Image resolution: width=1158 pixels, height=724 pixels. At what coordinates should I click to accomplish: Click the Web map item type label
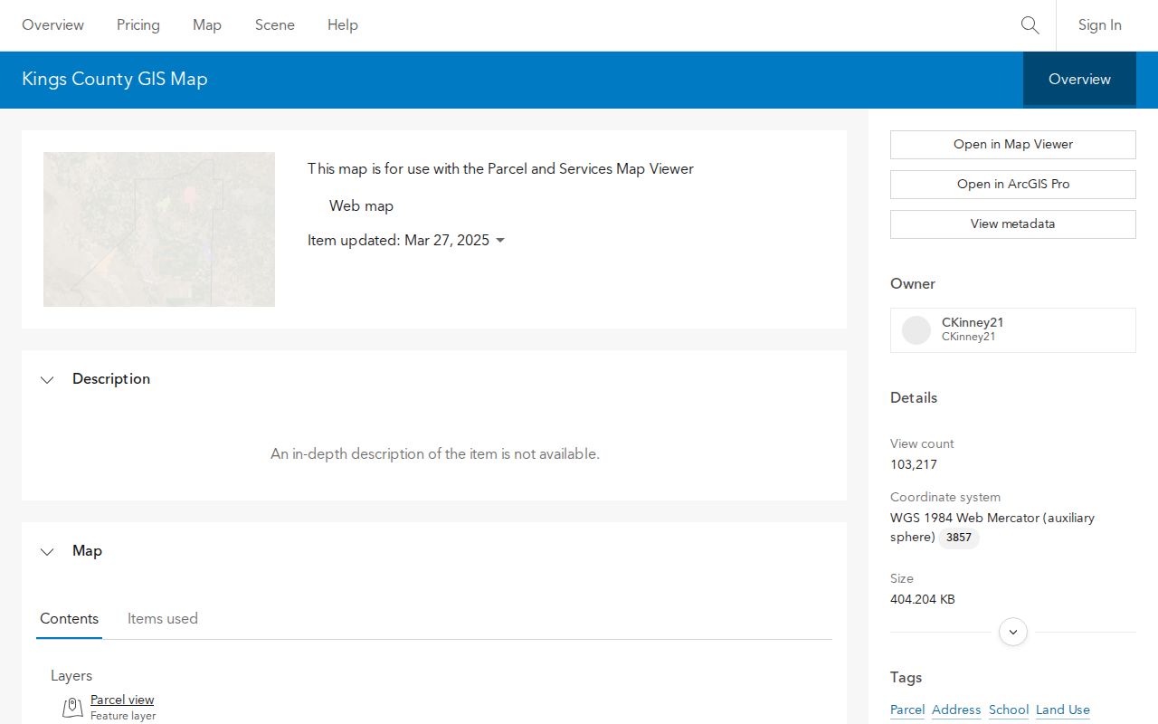pos(361,206)
